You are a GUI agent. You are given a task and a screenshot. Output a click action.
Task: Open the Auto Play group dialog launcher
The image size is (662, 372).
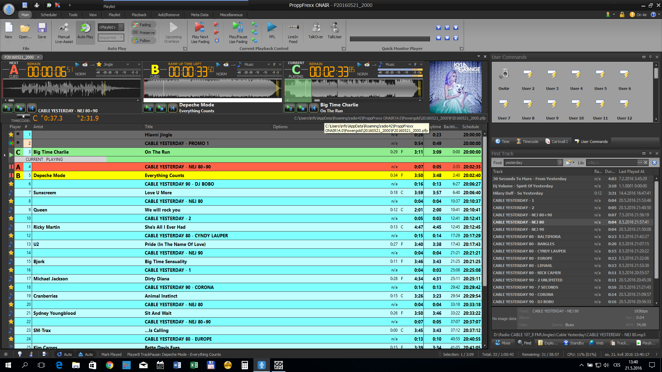tap(185, 49)
